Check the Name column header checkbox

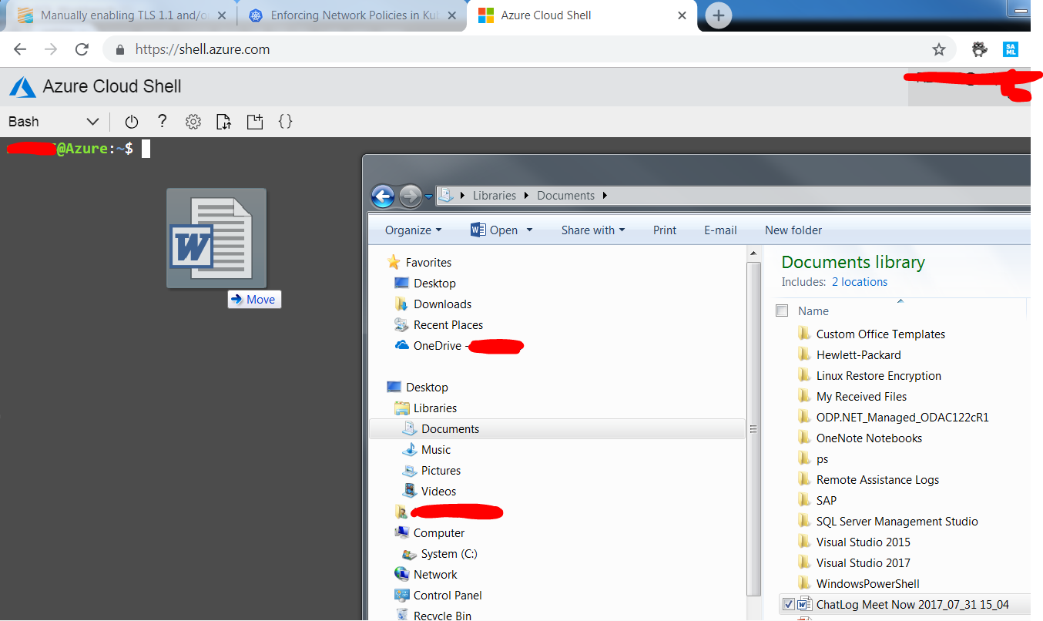(x=782, y=310)
